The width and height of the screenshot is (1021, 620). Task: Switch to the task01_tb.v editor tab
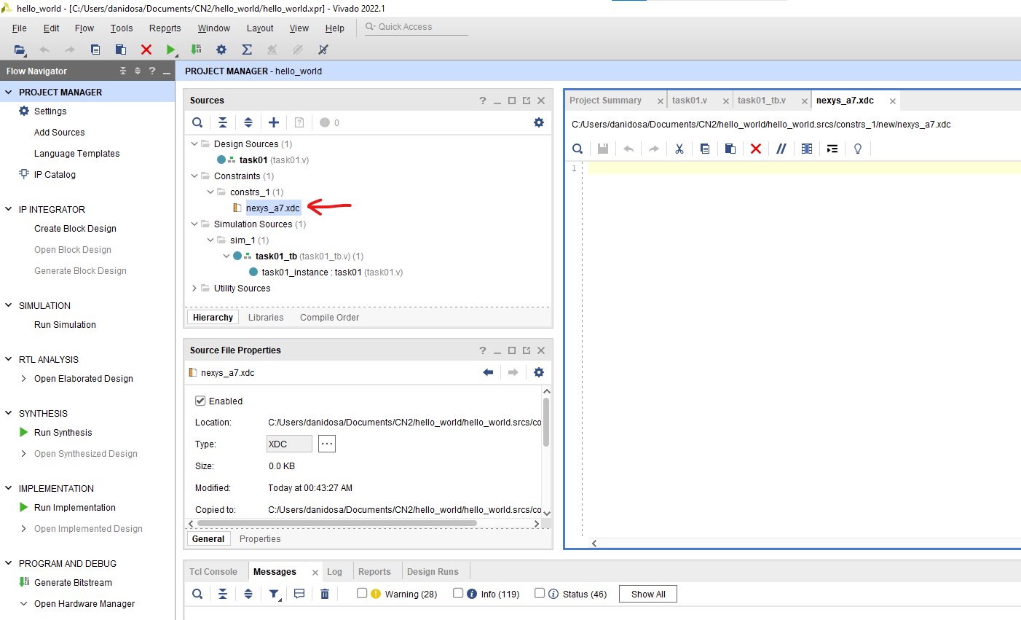coord(762,101)
